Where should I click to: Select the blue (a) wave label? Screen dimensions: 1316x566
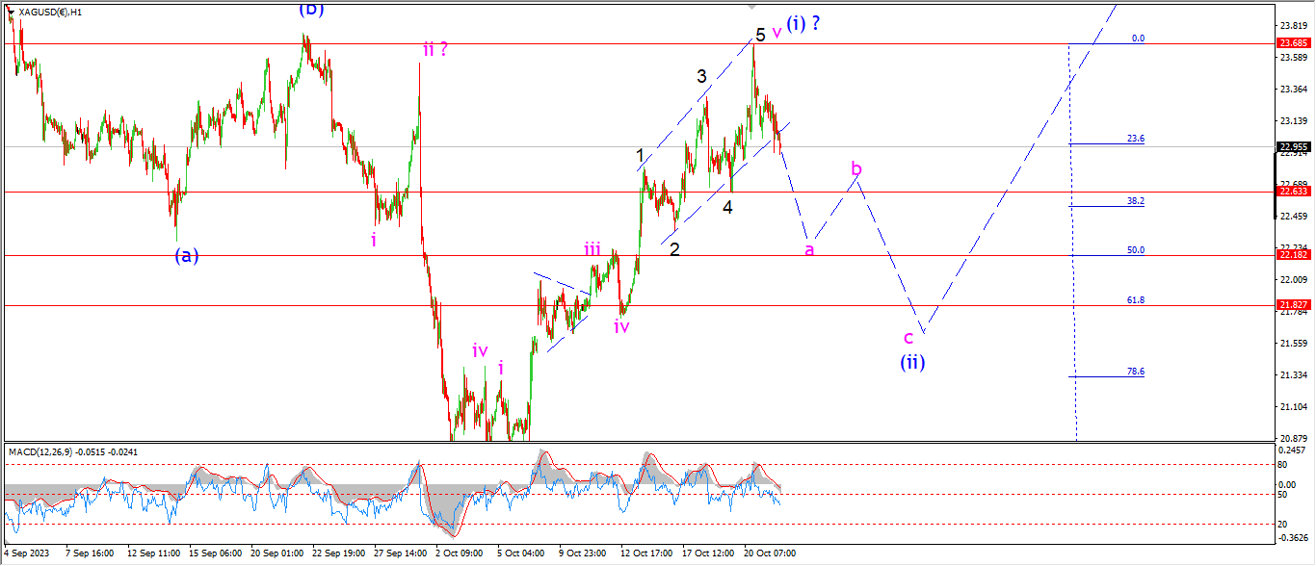(187, 255)
